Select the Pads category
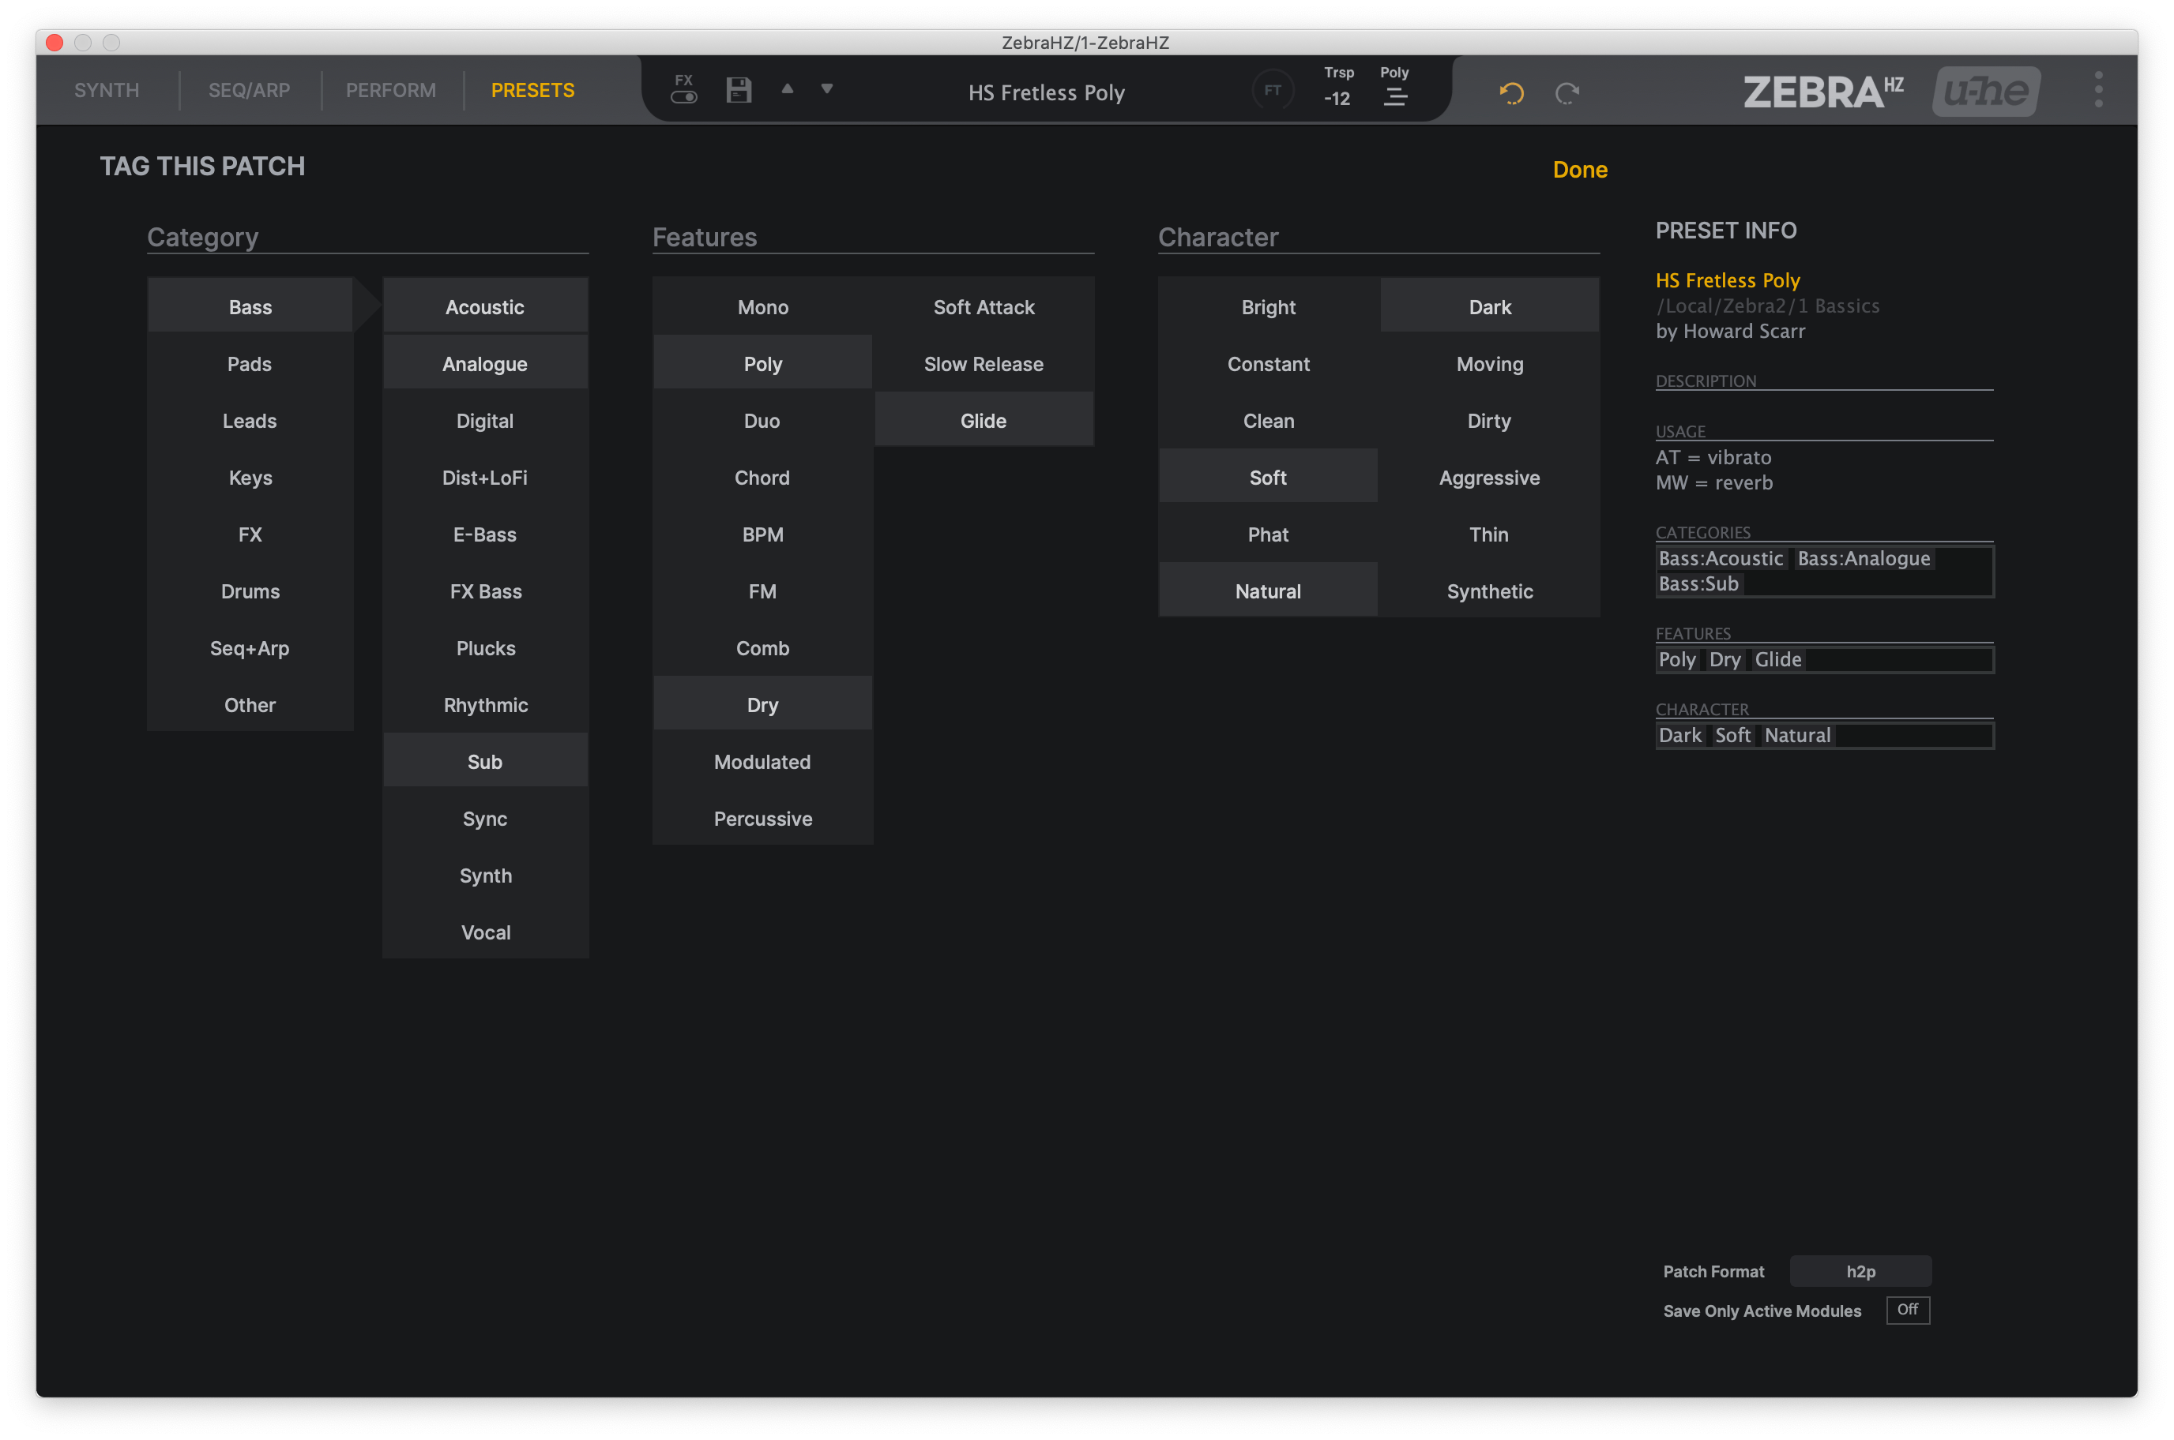Viewport: 2174px width, 1440px height. click(250, 364)
